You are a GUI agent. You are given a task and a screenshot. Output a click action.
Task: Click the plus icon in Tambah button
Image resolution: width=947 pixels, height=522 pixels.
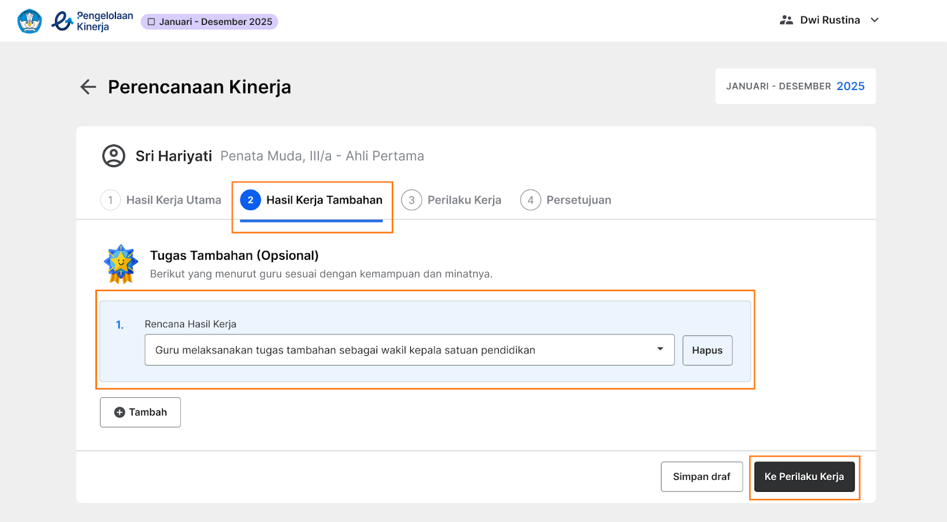point(120,413)
